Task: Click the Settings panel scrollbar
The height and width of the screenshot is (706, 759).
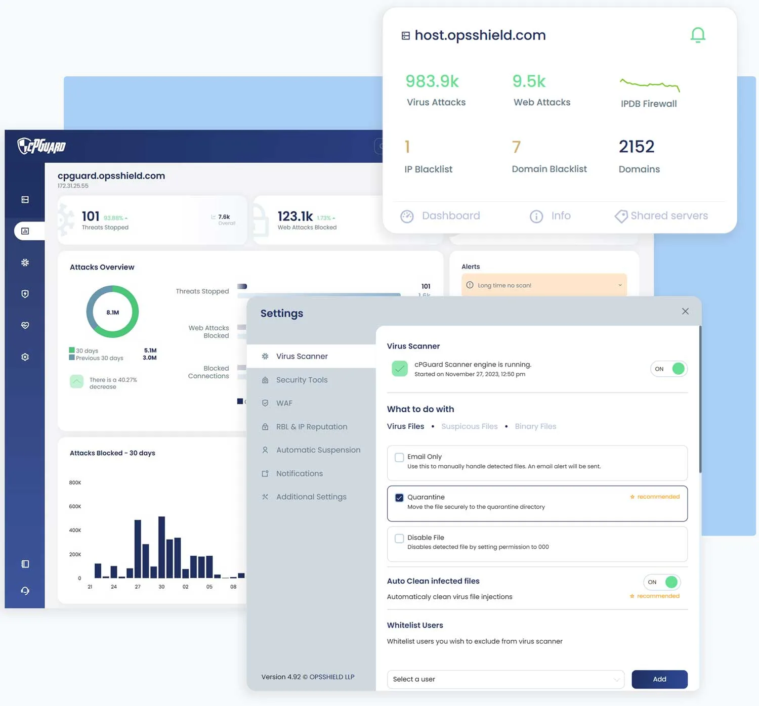Action: pos(700,400)
